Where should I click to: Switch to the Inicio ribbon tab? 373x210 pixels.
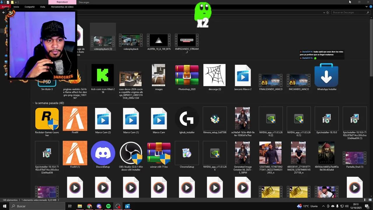[x=16, y=7]
